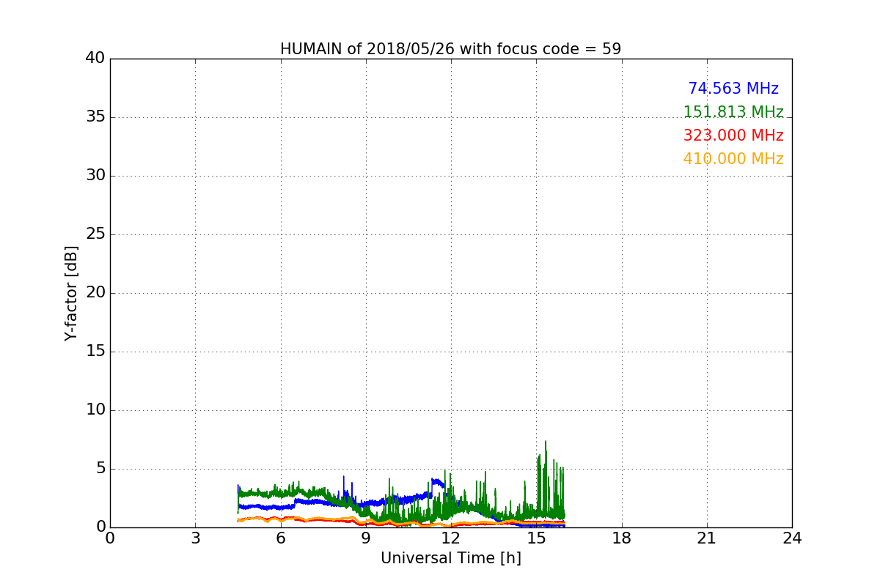The height and width of the screenshot is (586, 880).
Task: Click x-axis tick label 24
Action: click(792, 538)
